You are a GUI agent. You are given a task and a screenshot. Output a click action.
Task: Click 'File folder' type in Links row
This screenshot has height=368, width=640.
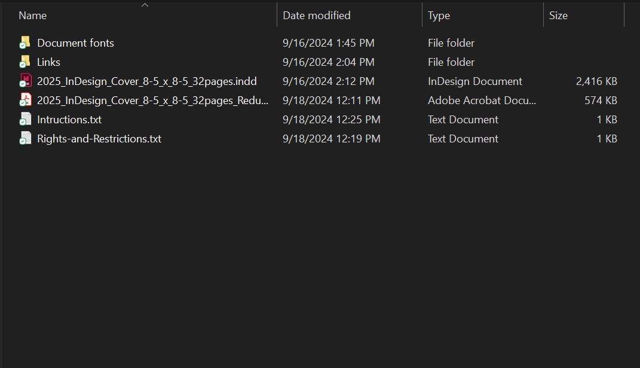click(x=451, y=62)
